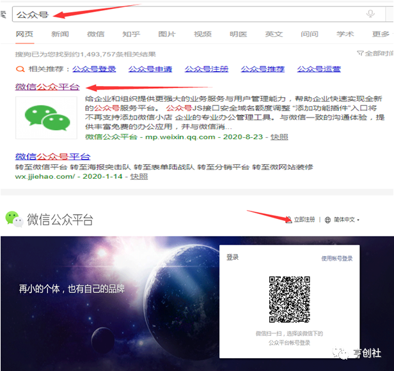Image resolution: width=394 pixels, height=371 pixels.
Task: Click the WeChat logo result thumbnail
Action: 46,117
